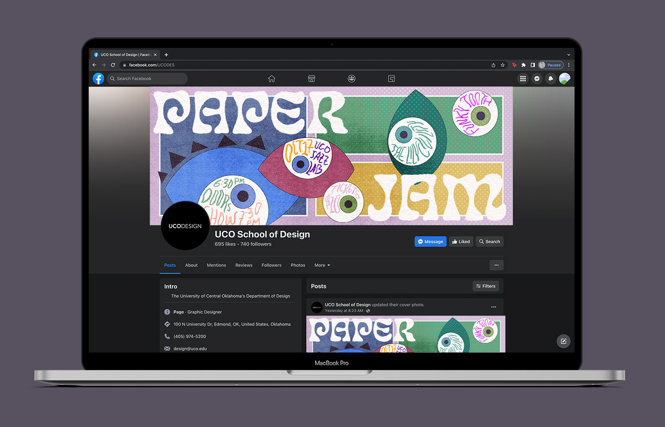Open the Messenger icon in header

[x=537, y=78]
